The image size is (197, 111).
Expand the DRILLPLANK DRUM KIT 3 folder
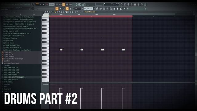tap(11, 70)
